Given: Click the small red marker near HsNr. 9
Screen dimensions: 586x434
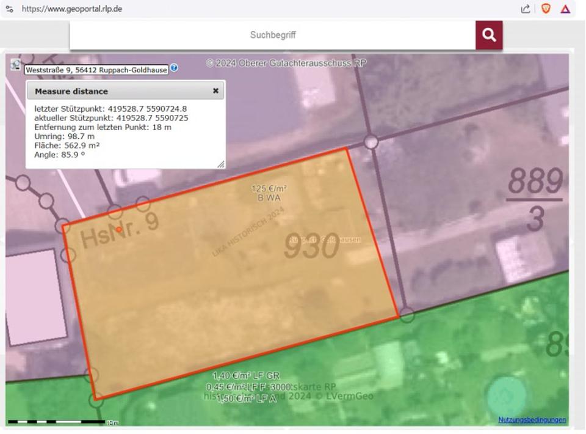Looking at the screenshot, I should tap(119, 229).
